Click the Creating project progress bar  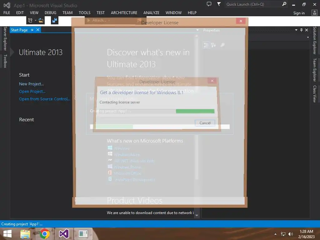160,127
